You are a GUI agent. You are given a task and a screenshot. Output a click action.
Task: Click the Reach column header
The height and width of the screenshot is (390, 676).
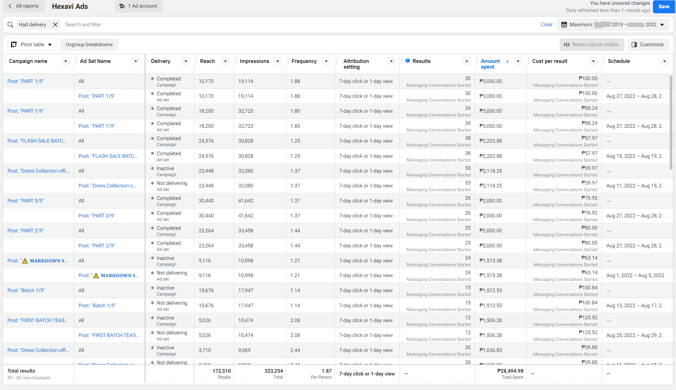point(207,61)
